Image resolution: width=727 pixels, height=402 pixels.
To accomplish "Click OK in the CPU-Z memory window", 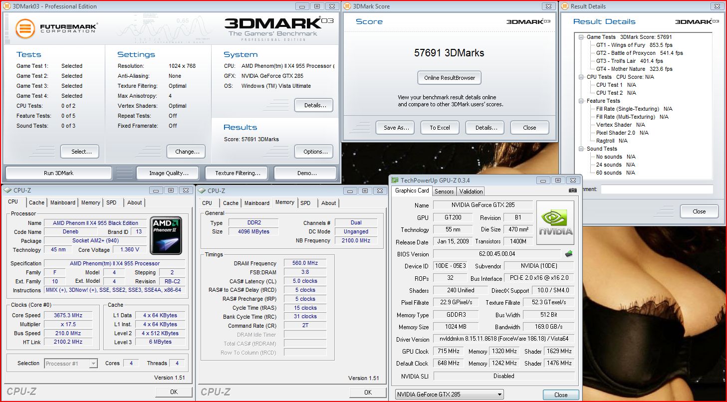I will click(x=368, y=393).
